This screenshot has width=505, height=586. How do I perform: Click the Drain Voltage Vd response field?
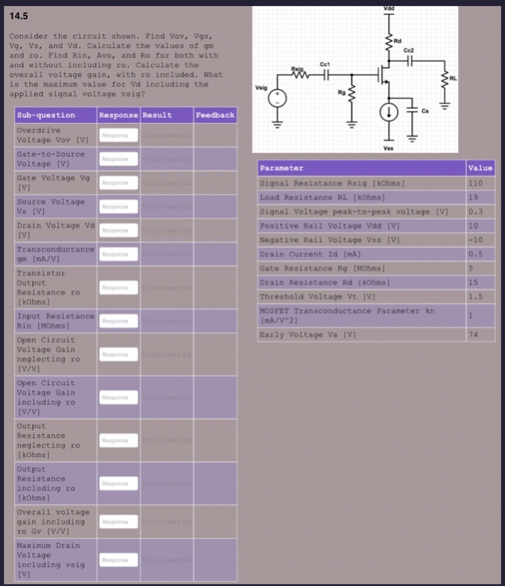[118, 230]
